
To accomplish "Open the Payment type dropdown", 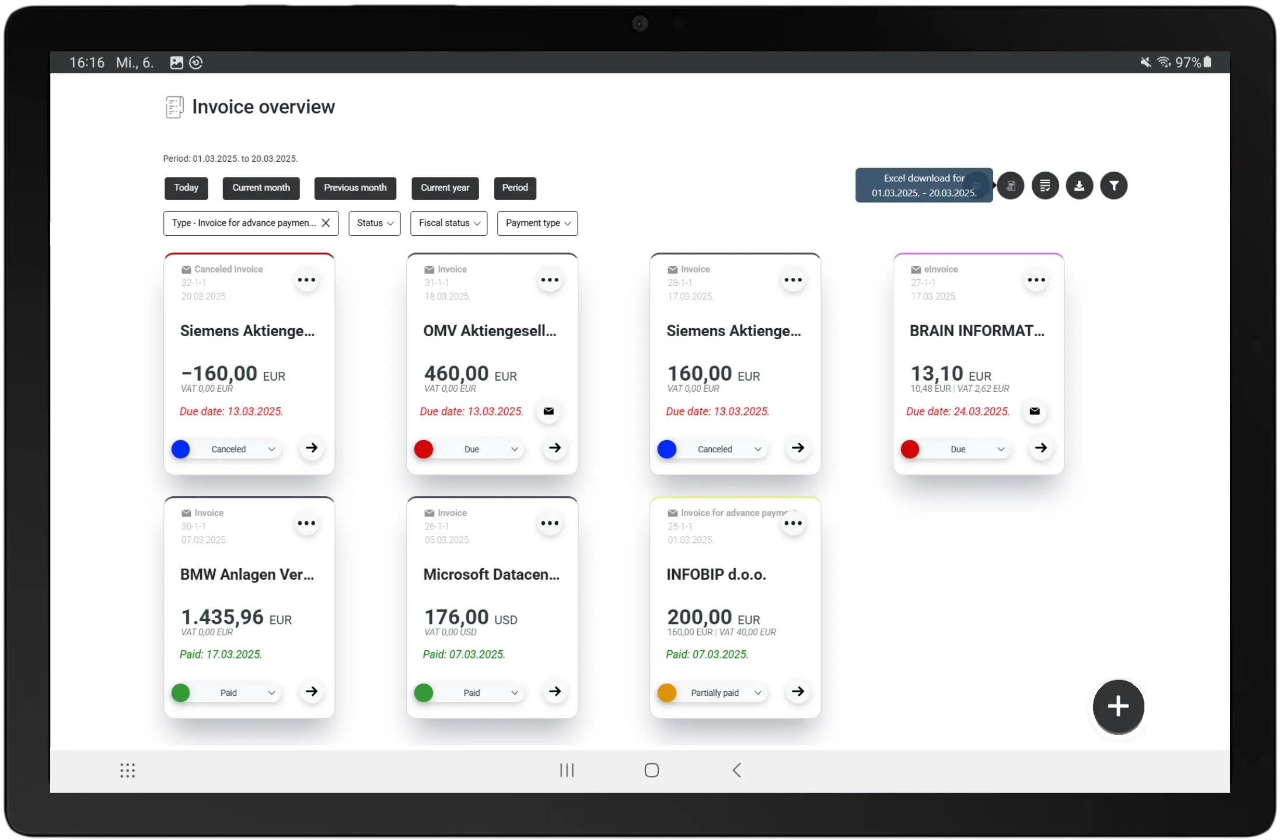I will [x=537, y=223].
